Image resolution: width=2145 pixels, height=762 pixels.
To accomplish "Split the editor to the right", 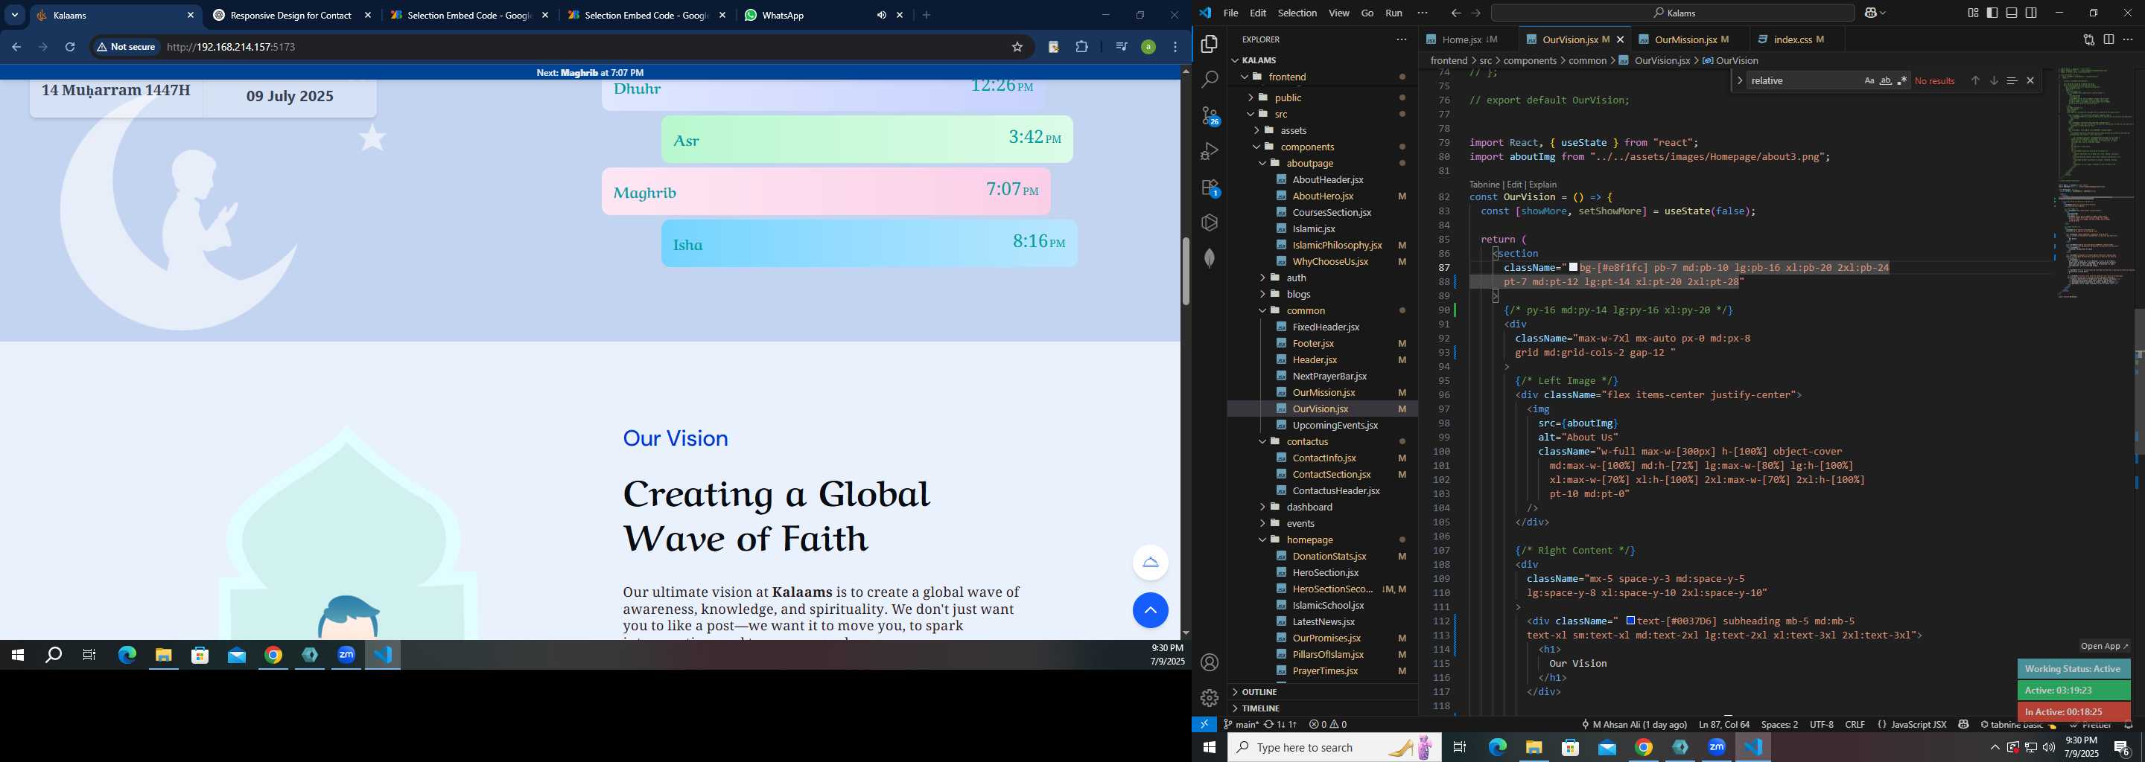I will [x=2109, y=39].
